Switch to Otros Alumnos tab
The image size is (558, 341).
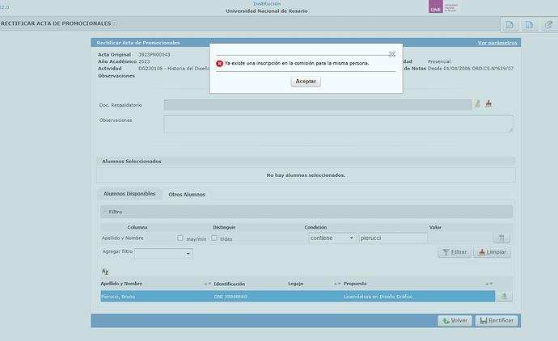[187, 195]
